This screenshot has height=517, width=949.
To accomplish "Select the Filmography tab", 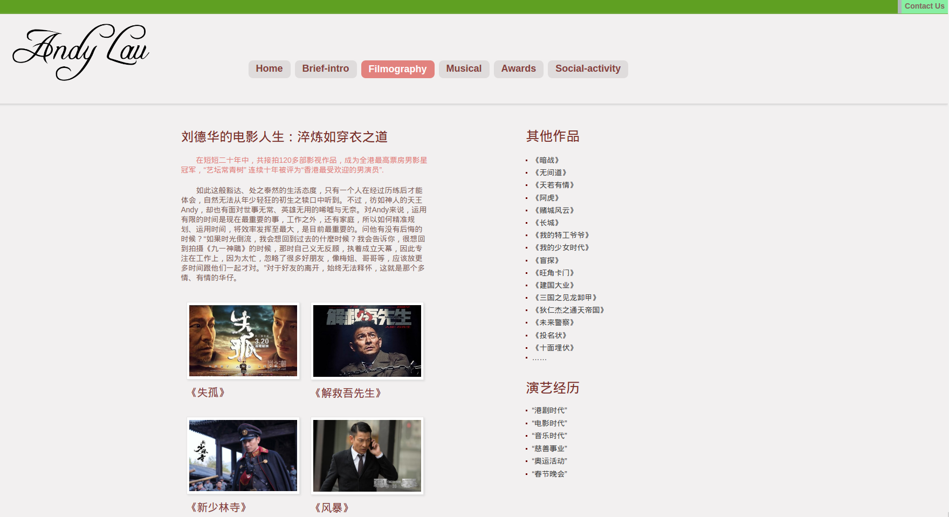I will pos(397,69).
